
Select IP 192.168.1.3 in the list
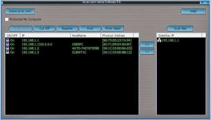(x=30, y=52)
